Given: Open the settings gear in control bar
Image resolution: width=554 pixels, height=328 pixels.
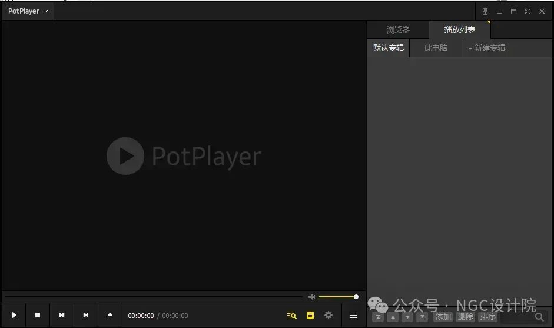Looking at the screenshot, I should [329, 315].
